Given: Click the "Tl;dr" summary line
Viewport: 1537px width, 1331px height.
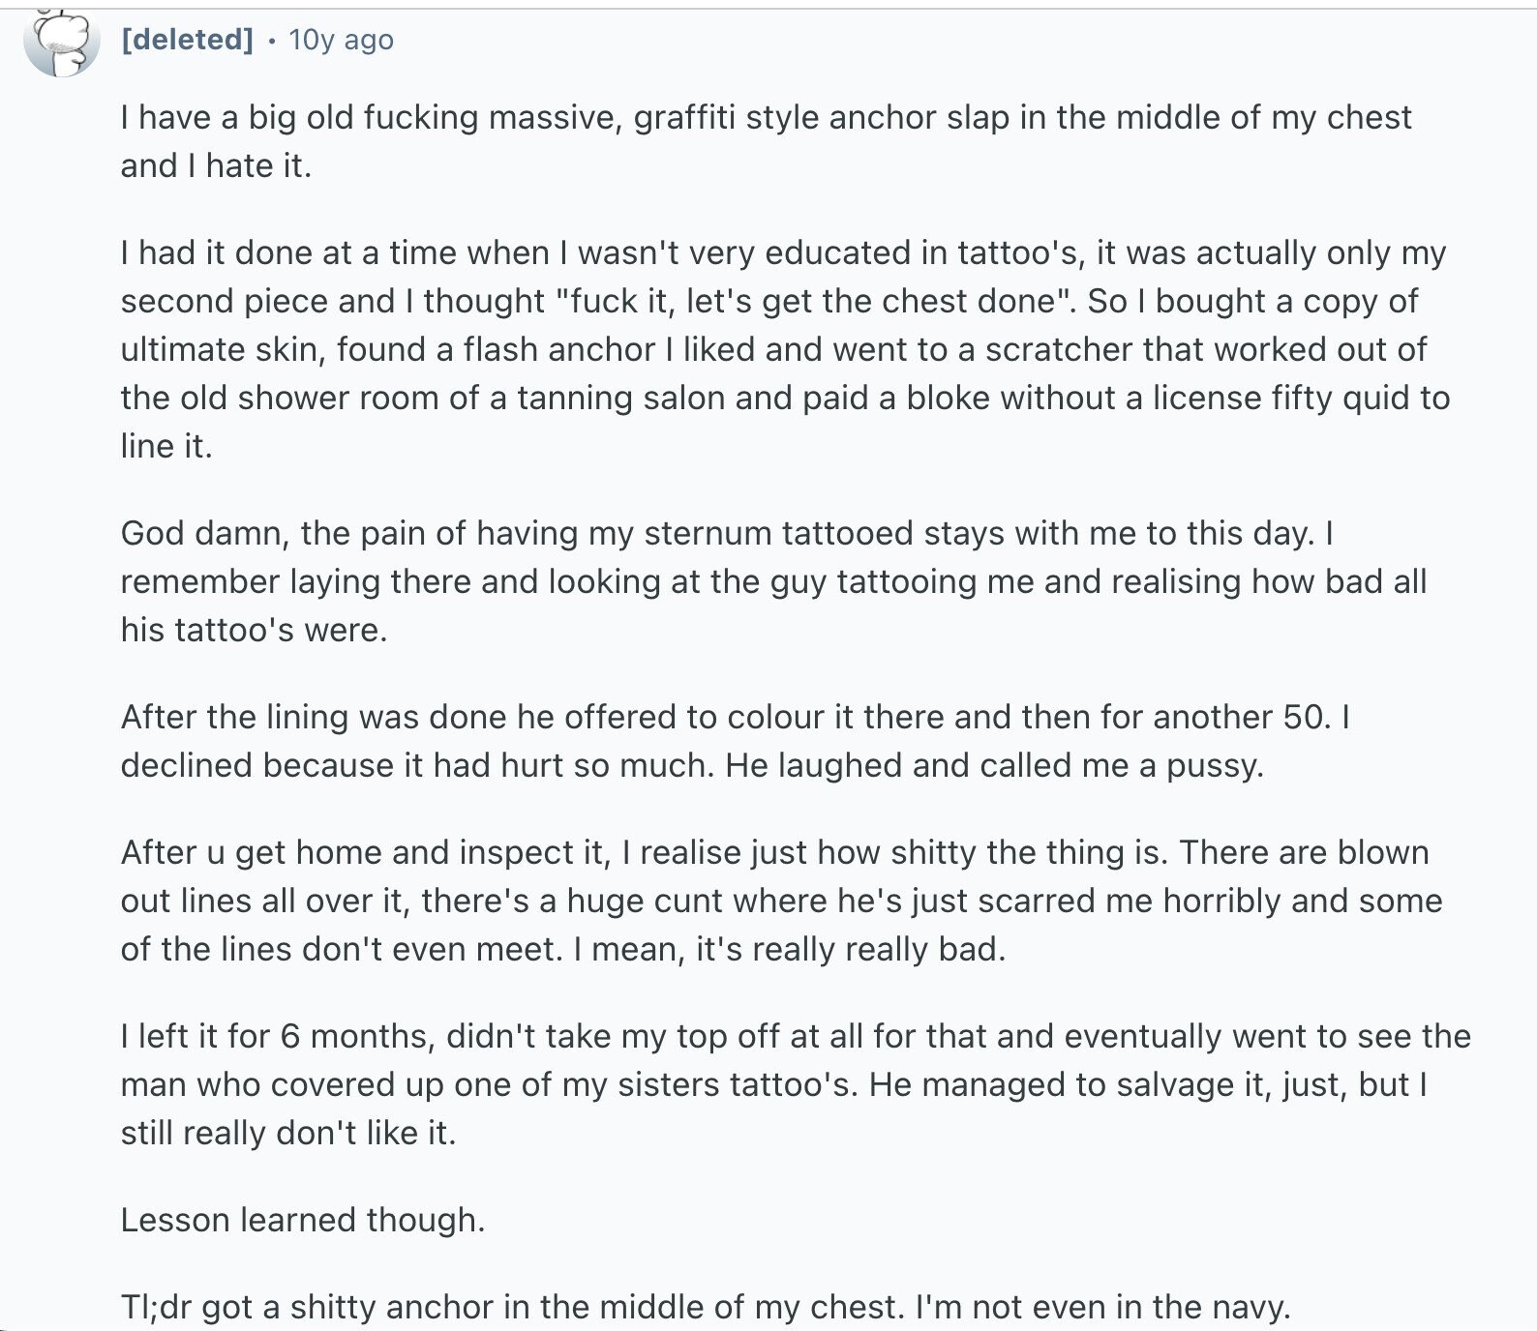Looking at the screenshot, I should click(706, 1307).
